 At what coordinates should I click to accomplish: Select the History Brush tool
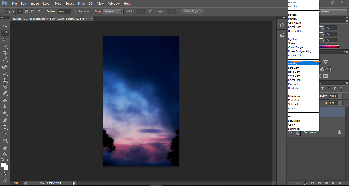5,87
